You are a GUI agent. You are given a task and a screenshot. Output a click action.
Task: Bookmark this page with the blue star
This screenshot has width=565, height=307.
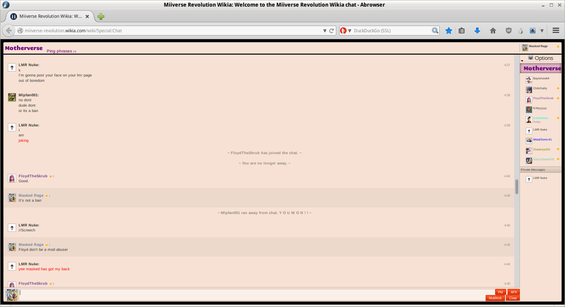click(449, 31)
